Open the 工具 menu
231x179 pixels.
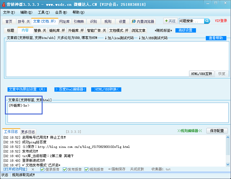click(x=43, y=12)
